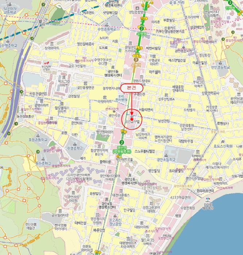The height and width of the screenshot is (255, 243).
Task: Select the 수영문화원 label
Action: 188,208
